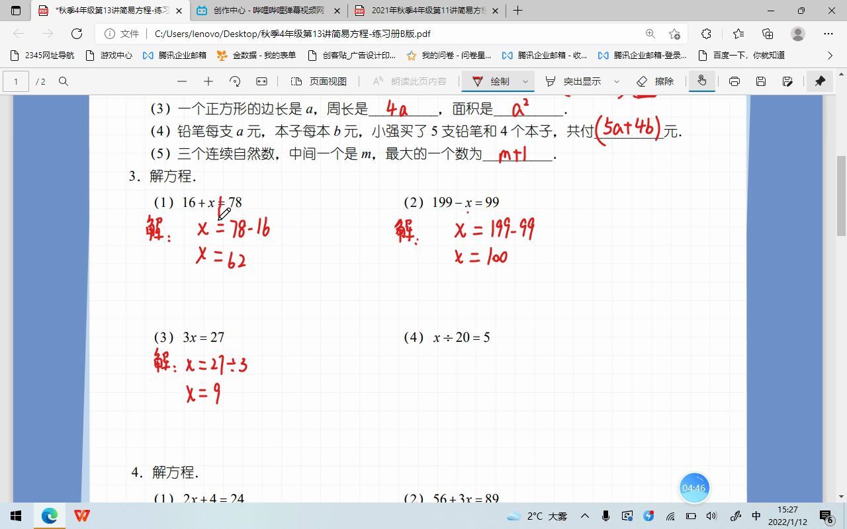This screenshot has width=847, height=529.
Task: Click equation text 16 + x = 78
Action: tap(212, 202)
